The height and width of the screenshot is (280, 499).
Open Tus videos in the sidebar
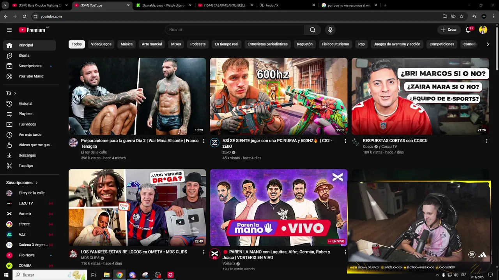(30, 124)
